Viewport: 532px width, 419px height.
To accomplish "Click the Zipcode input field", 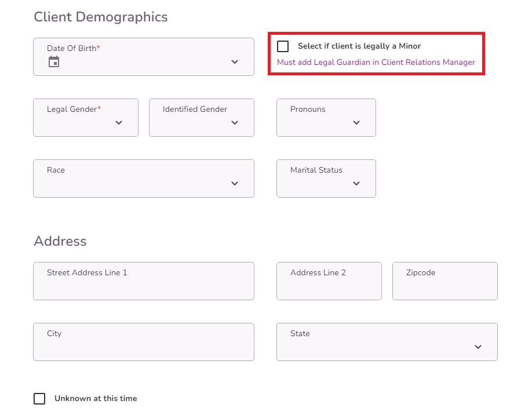I will [x=444, y=281].
